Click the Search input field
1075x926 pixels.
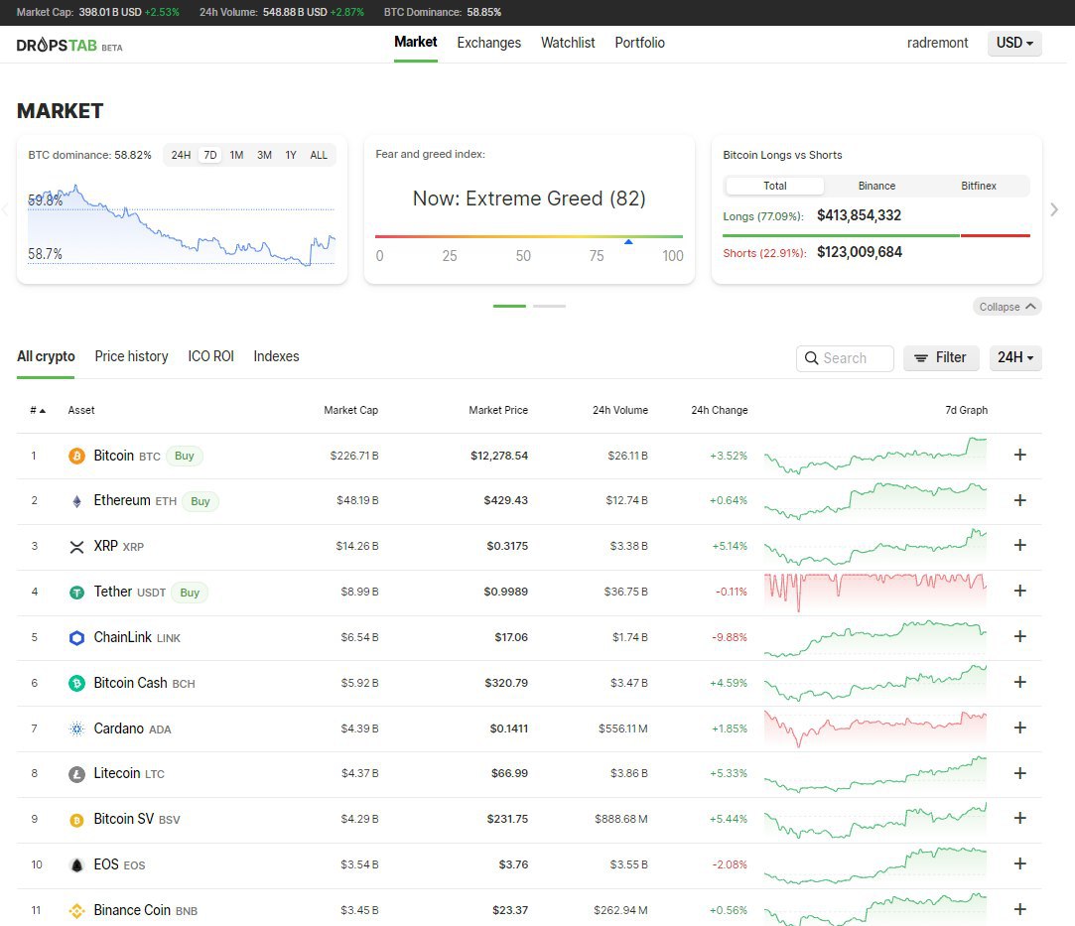pyautogui.click(x=845, y=357)
